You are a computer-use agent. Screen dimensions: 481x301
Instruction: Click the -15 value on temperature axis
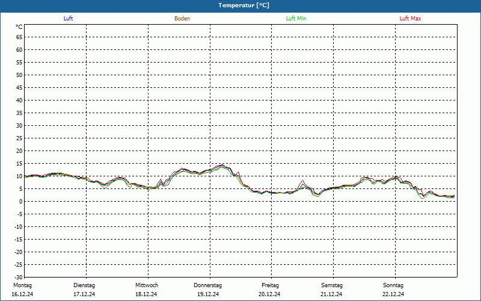tap(19, 239)
